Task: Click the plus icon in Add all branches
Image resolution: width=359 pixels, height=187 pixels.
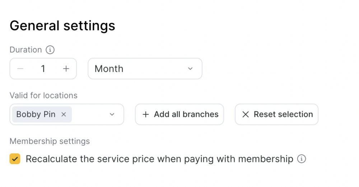Action: point(146,114)
